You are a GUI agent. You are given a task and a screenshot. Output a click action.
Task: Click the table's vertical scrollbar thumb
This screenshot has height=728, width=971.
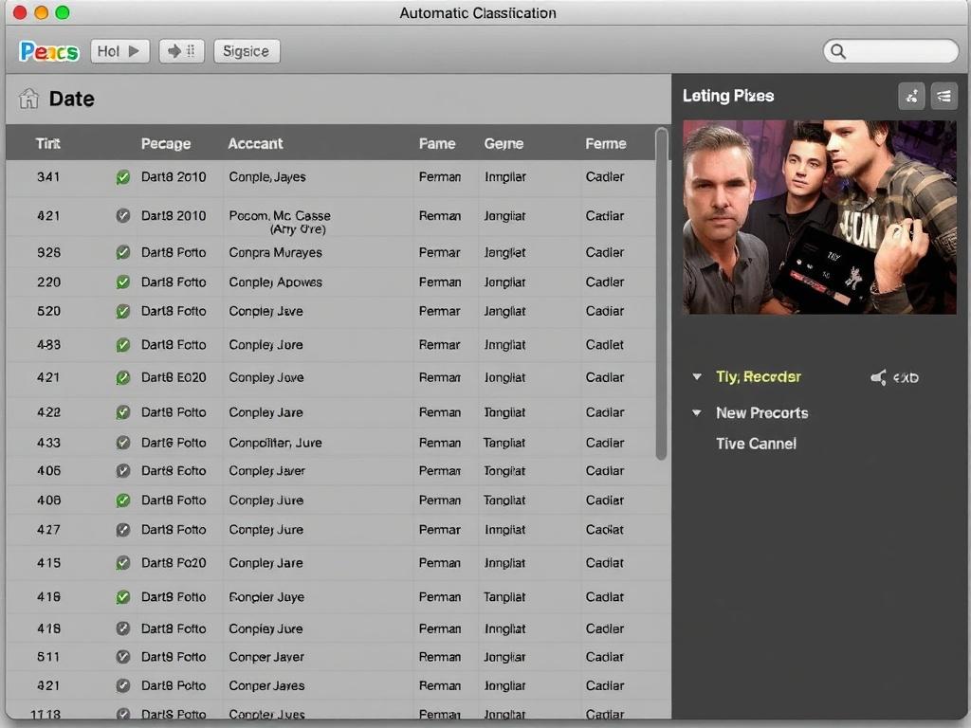[661, 294]
